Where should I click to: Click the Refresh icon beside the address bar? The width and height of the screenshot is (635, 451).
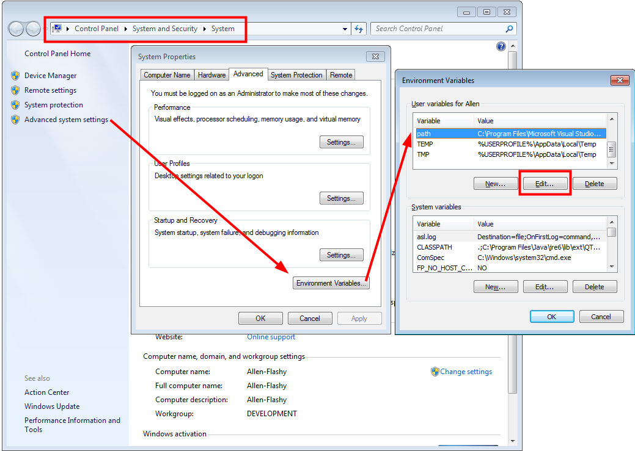pos(359,28)
